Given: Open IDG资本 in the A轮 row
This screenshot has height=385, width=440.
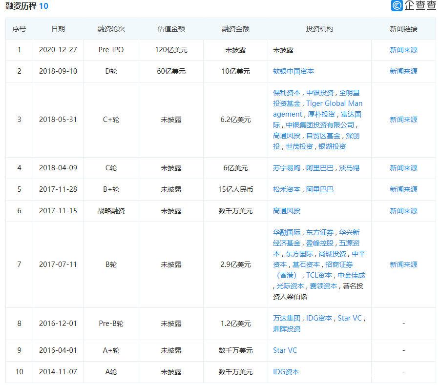Looking at the screenshot, I should [x=286, y=372].
